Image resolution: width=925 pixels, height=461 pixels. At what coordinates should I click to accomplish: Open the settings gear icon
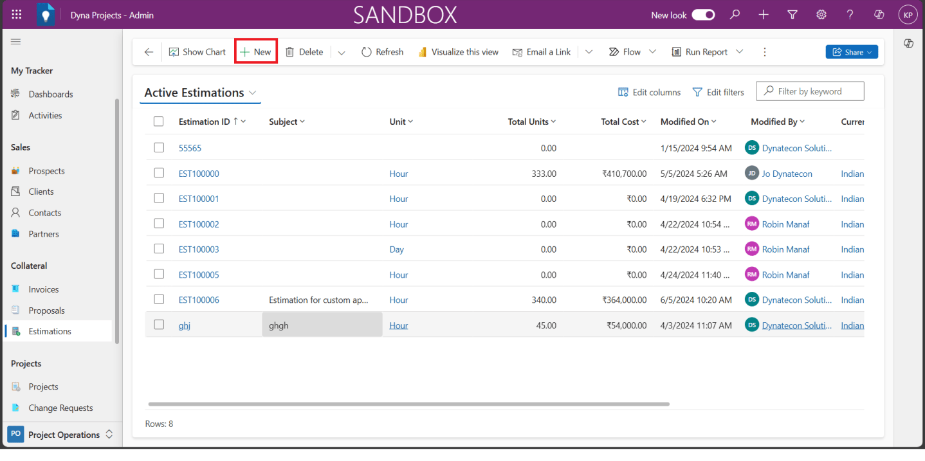pyautogui.click(x=821, y=15)
